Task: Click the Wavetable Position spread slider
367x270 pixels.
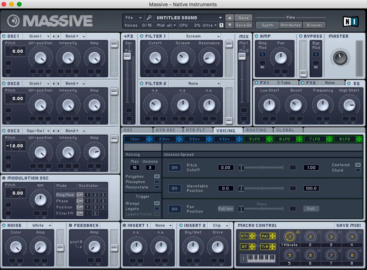Action: pos(261,188)
